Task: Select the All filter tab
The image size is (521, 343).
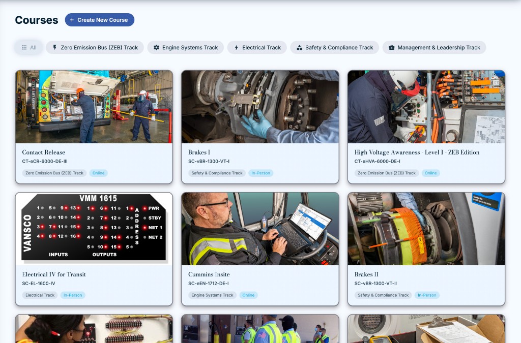Action: [x=29, y=47]
